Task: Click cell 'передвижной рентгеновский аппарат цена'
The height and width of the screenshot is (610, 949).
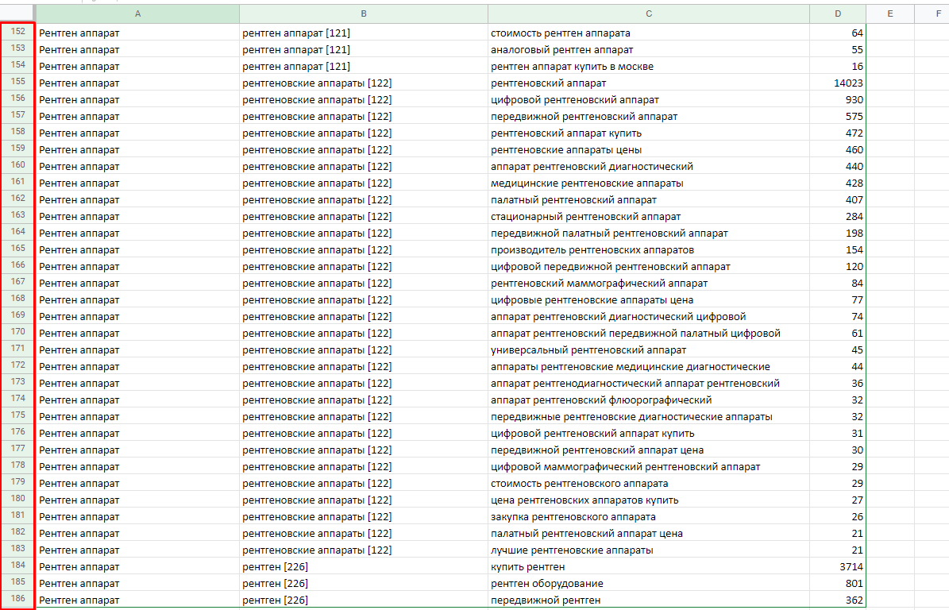Action: coord(648,450)
